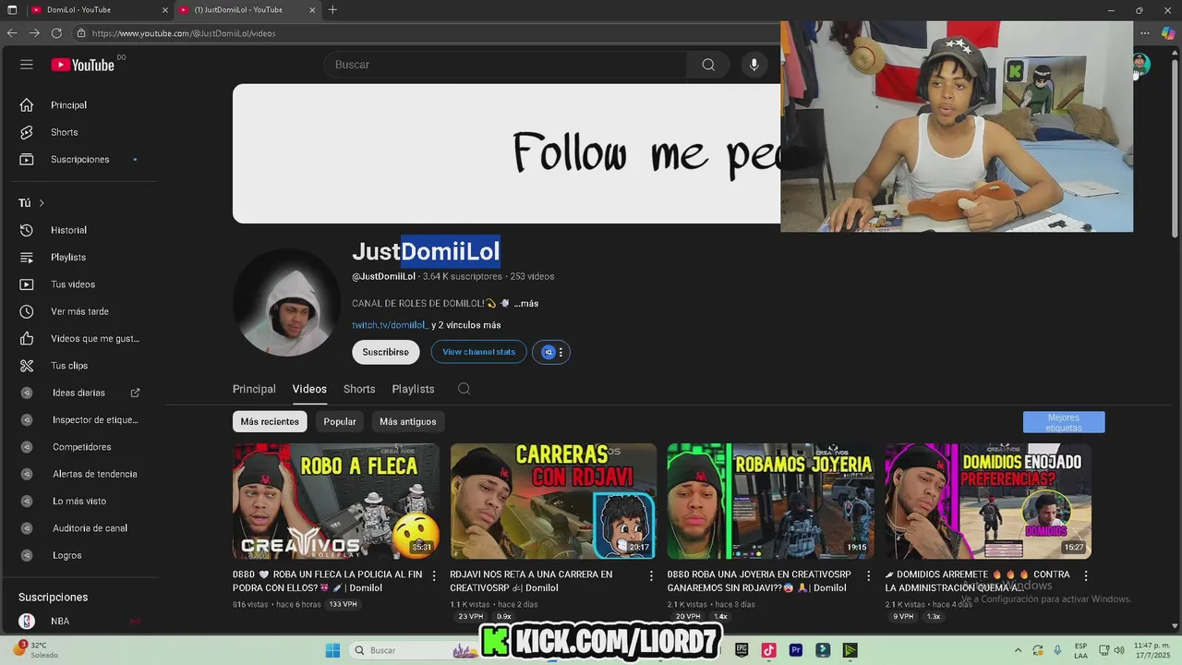Switch to the Playlists channel tab
Screen dimensions: 1182x665
coord(413,389)
